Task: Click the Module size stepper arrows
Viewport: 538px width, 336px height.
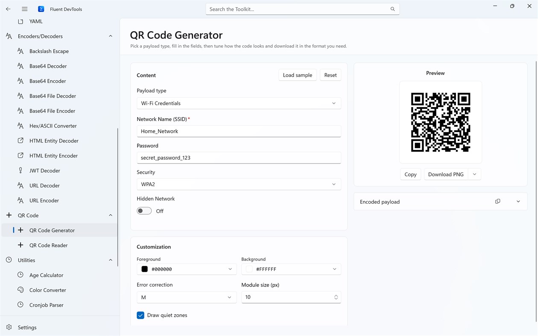Action: pos(336,297)
